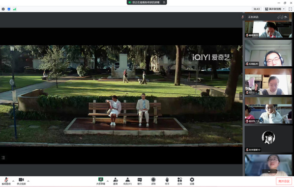Unmute the microphone in the bottom toolbar
The height and width of the screenshot is (187, 294).
pyautogui.click(x=6, y=181)
